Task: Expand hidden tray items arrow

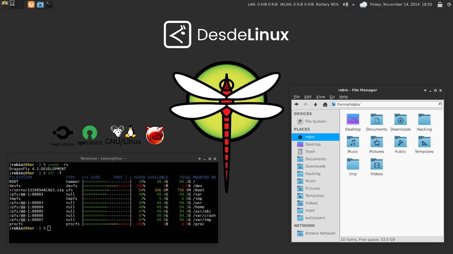Action: [354, 5]
